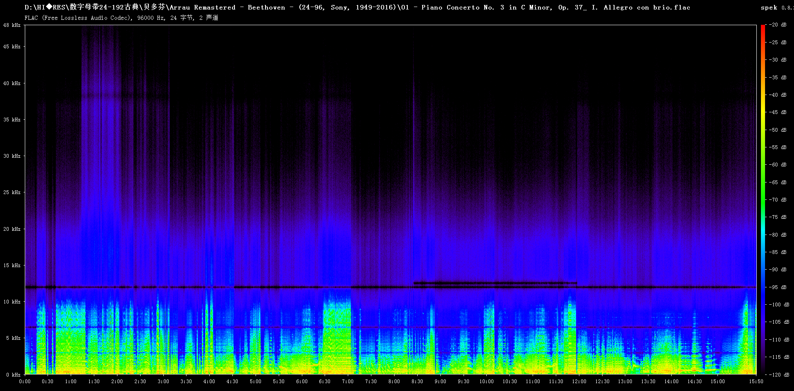Pick the 12:00 time axis label
794x391 pixels.
[579, 381]
